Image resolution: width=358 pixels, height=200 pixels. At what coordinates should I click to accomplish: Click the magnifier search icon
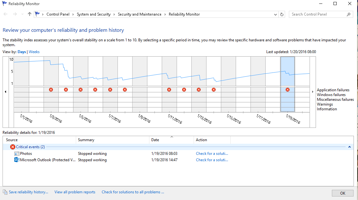(x=348, y=14)
